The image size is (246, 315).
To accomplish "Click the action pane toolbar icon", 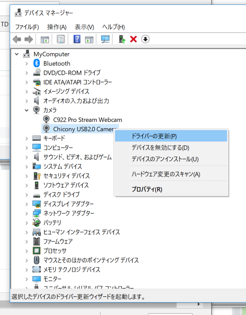I will (89, 39).
